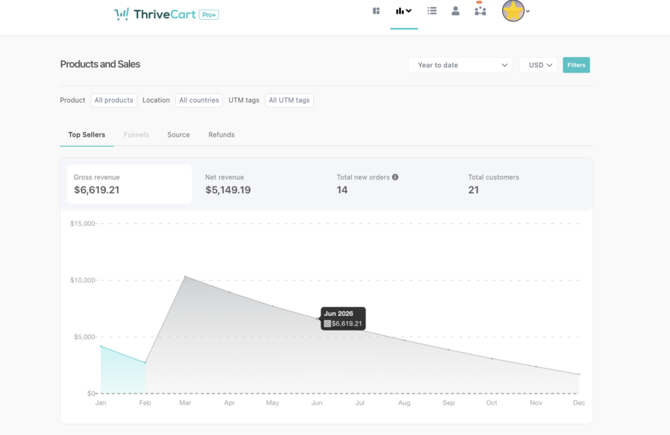Image resolution: width=670 pixels, height=435 pixels.
Task: Click the ThriveCart logo
Action: [166, 14]
